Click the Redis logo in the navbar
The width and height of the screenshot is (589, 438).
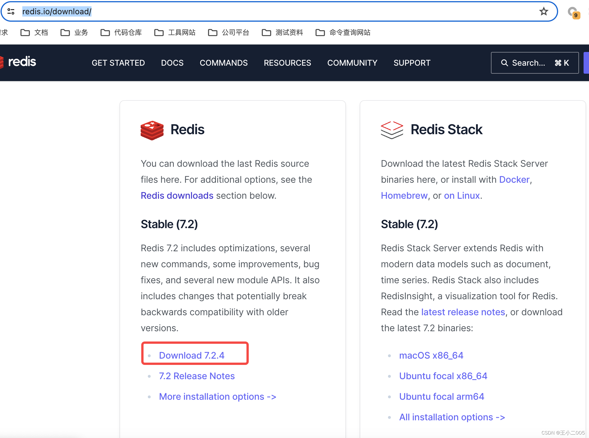pos(22,62)
